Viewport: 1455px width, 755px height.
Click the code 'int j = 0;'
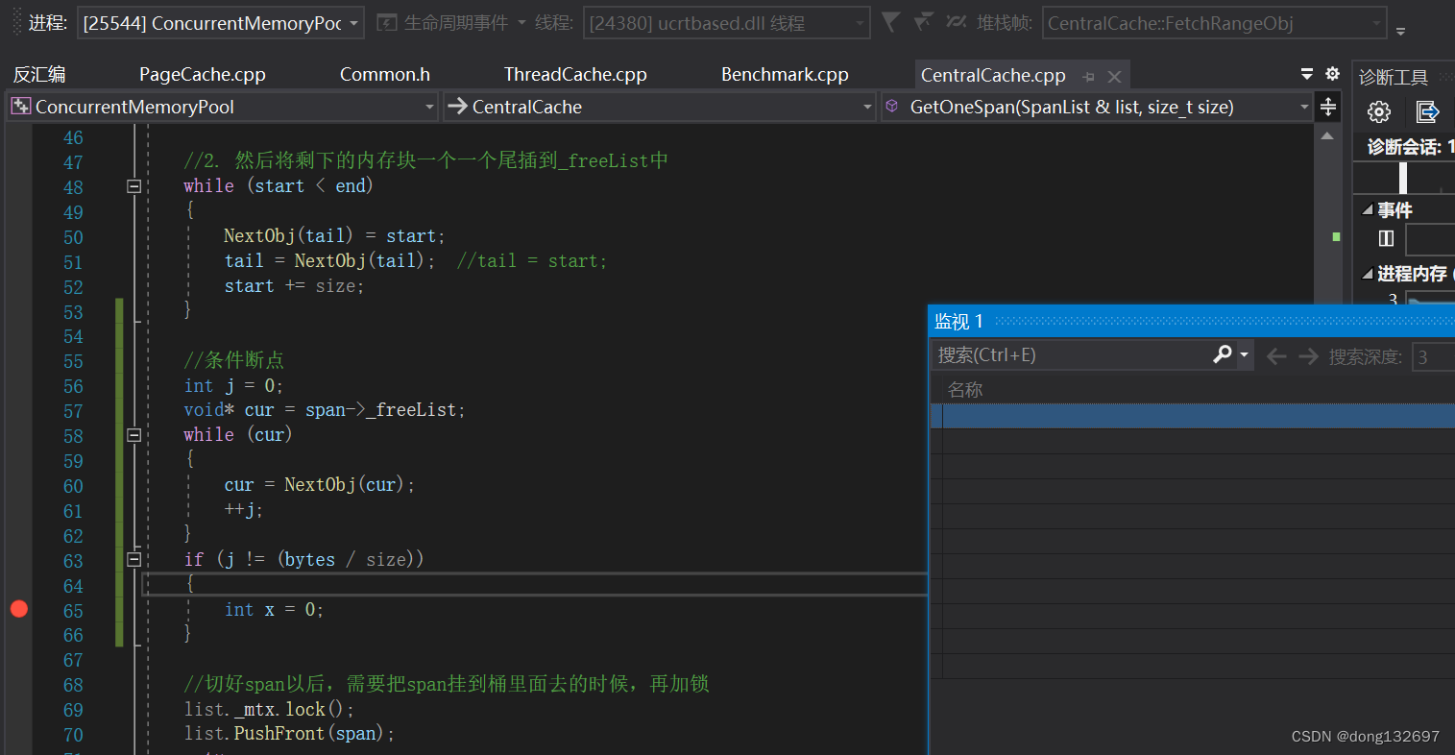point(233,385)
